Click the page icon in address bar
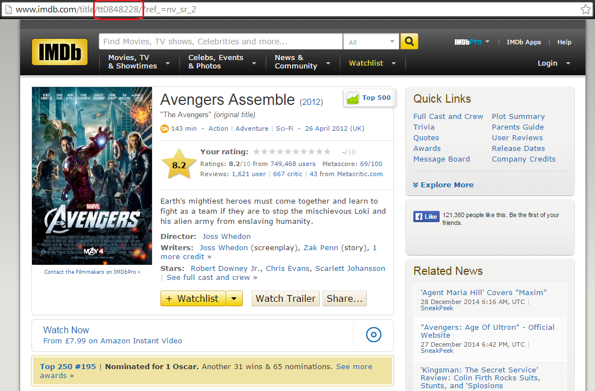The height and width of the screenshot is (391, 595). point(8,10)
